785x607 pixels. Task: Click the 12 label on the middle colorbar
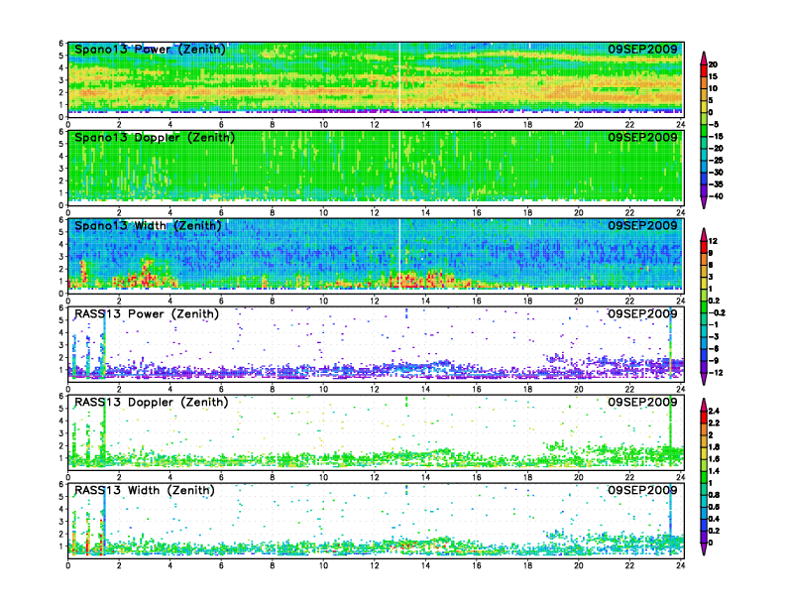(713, 241)
